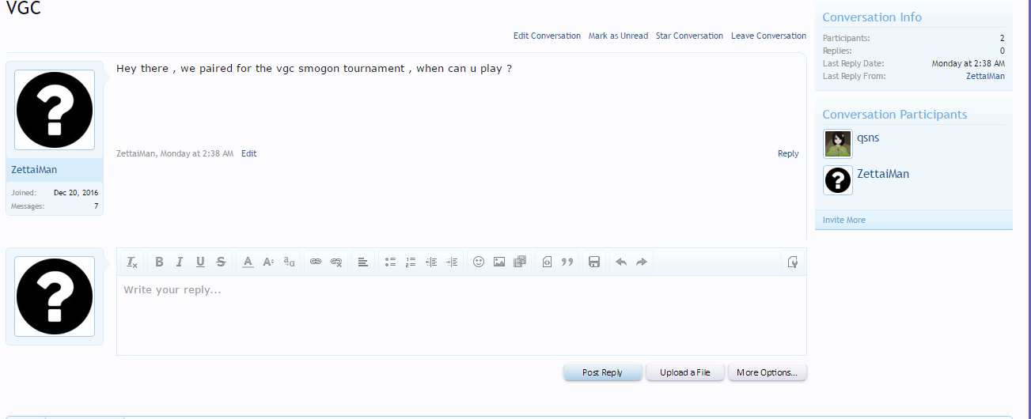
Task: Undo the last editor action
Action: 621,262
